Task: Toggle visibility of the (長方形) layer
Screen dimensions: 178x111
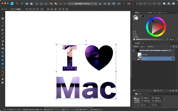Action: coord(173,54)
